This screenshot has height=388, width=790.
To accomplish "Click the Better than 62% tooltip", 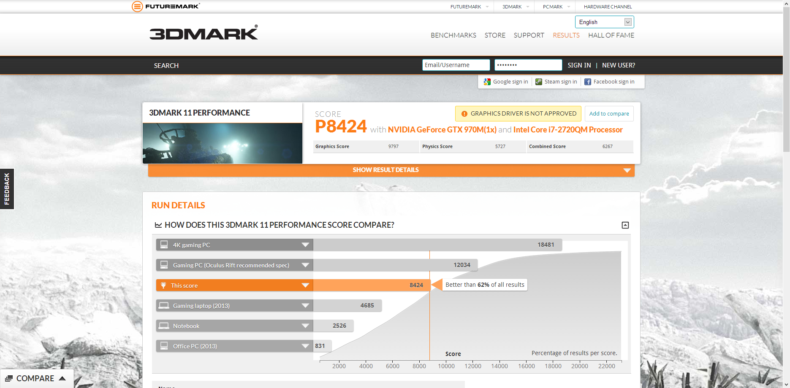I will (x=485, y=285).
